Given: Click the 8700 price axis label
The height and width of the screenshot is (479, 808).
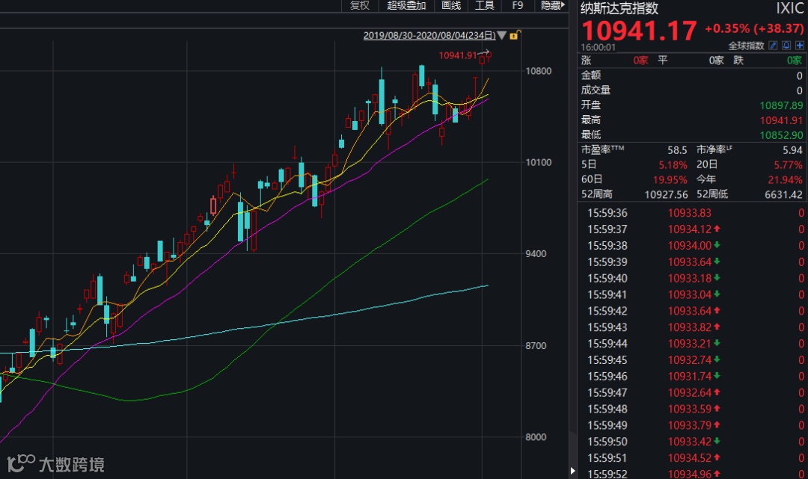Looking at the screenshot, I should [x=536, y=345].
